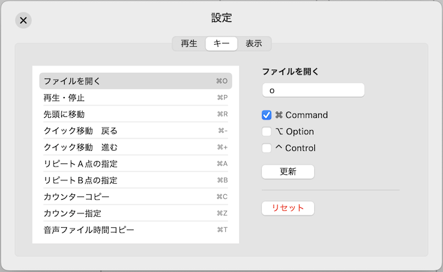Select the ファイルを開く row in the list
This screenshot has height=272, width=443.
pyautogui.click(x=136, y=81)
